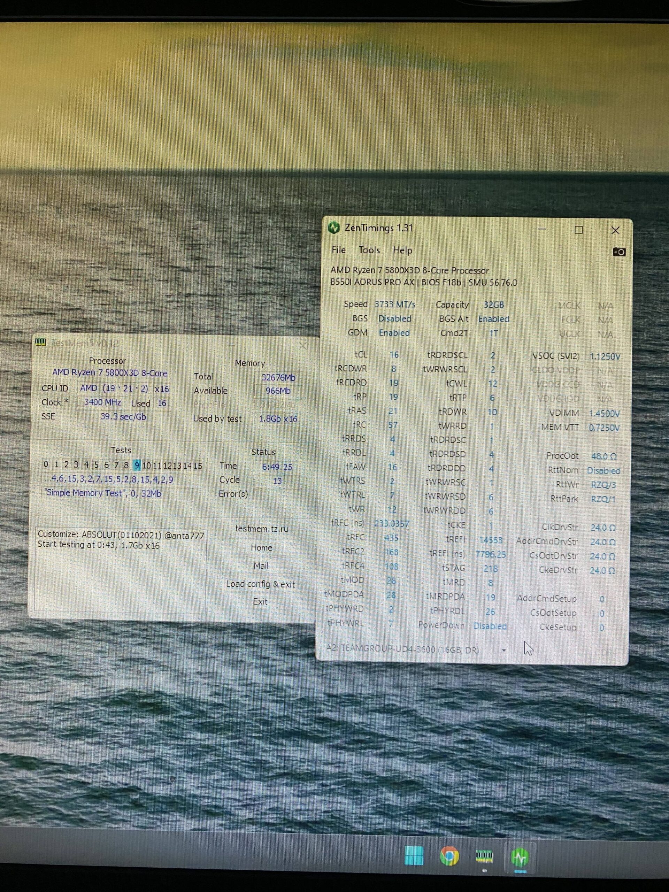Click the Total memory 32676Mb field
The height and width of the screenshot is (892, 669).
[278, 377]
